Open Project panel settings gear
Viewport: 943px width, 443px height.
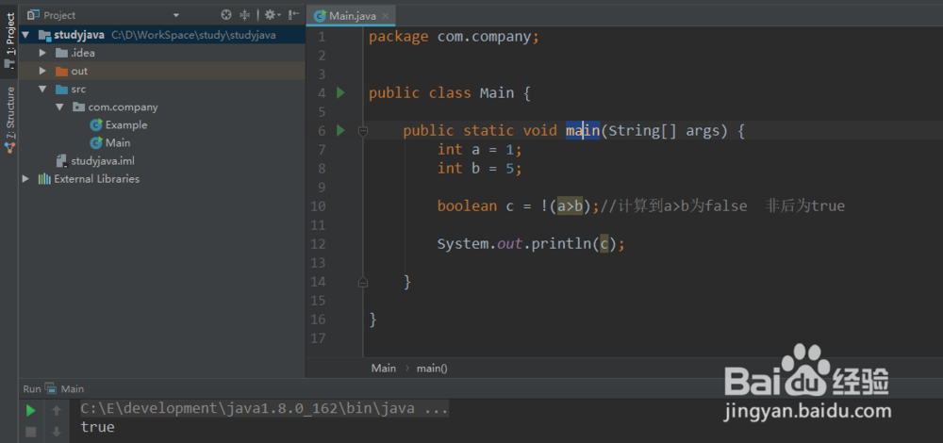coord(271,15)
